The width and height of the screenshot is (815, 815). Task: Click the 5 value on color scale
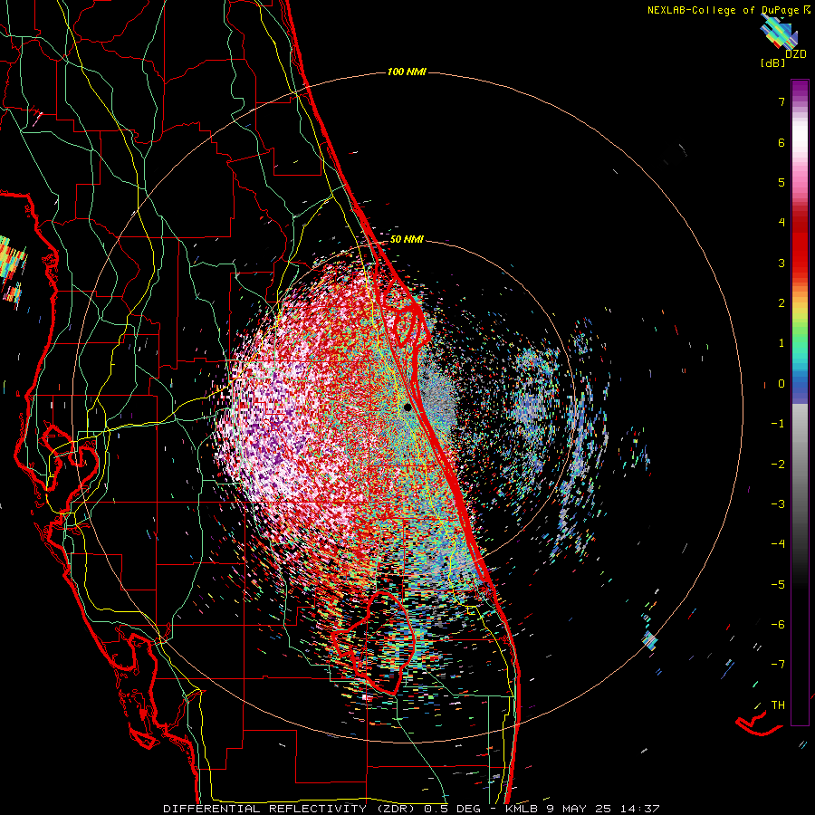coord(781,182)
